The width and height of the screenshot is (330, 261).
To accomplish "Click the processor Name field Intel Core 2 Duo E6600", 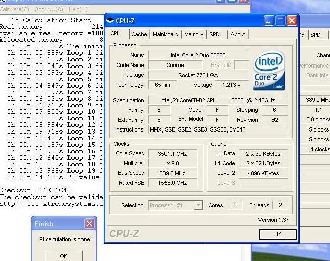I will (x=198, y=55).
